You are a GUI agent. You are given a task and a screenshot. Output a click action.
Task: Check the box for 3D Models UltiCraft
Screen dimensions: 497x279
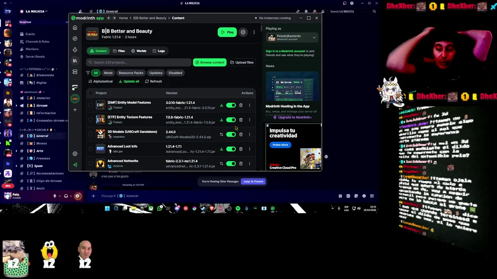click(90, 134)
